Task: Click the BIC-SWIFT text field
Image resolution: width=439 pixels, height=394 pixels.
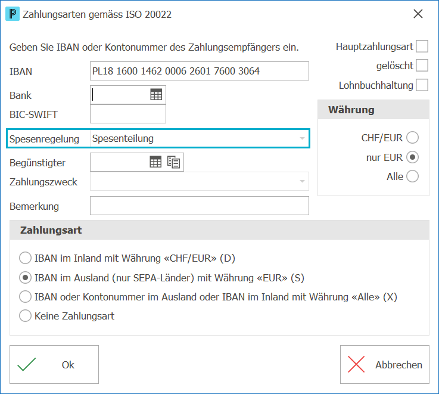Action: [128, 114]
